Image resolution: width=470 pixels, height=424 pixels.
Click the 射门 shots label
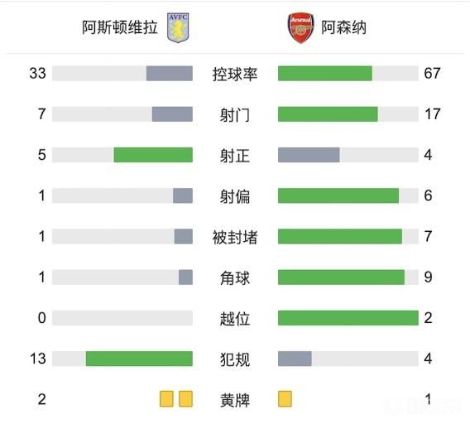pos(235,114)
